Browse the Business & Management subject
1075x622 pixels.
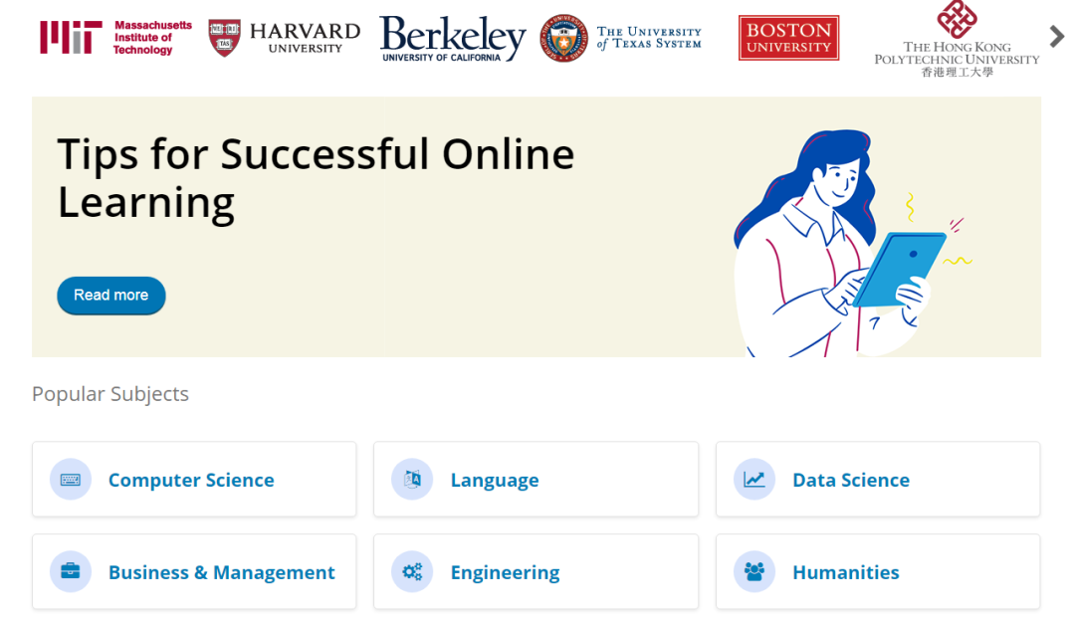pyautogui.click(x=221, y=572)
